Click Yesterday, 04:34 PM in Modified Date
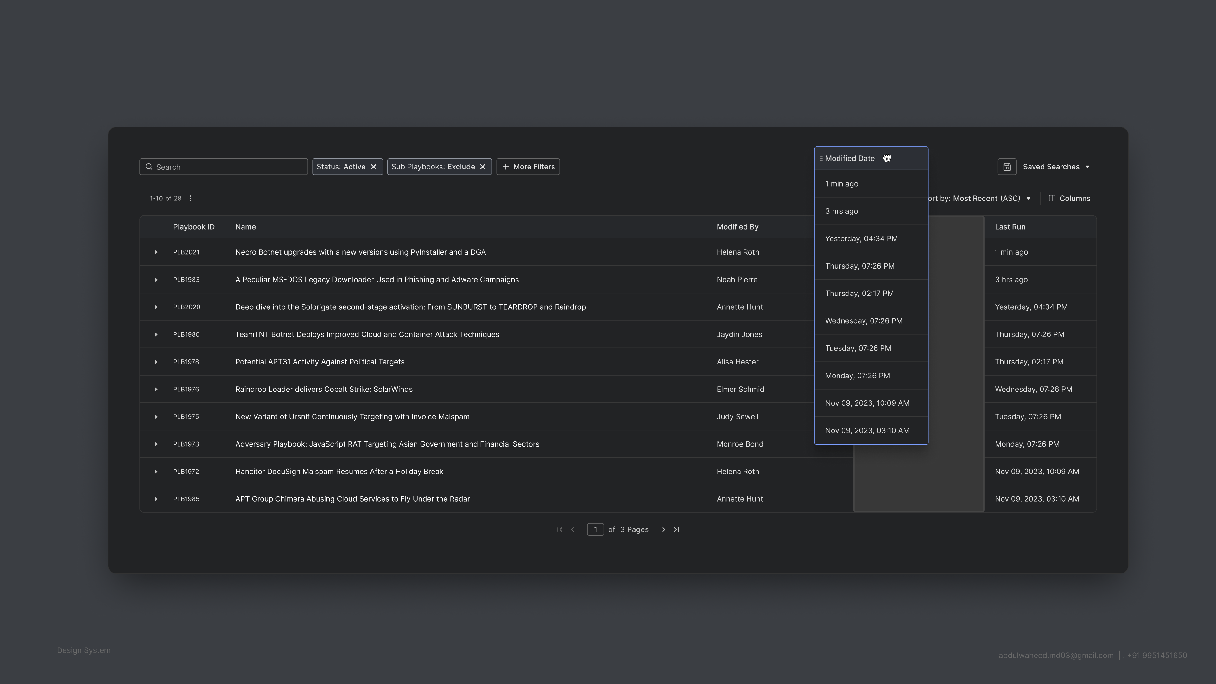Screen dimensions: 1216x684 point(861,238)
